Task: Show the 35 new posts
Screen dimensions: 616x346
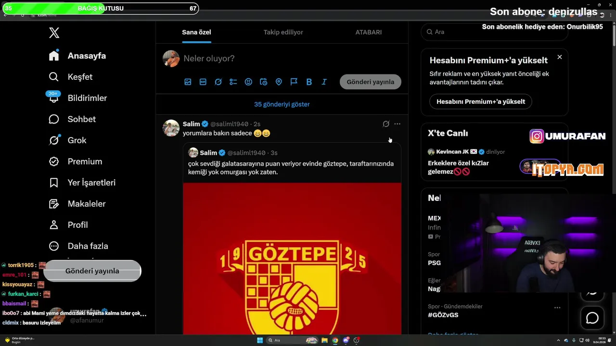Action: (282, 104)
